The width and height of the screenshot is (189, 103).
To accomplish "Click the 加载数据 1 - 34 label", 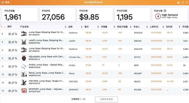I will [78, 99].
